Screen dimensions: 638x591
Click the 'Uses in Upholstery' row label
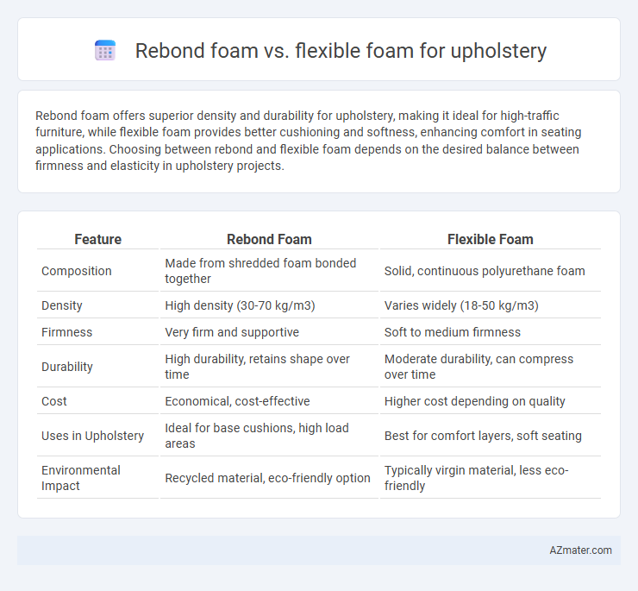93,436
